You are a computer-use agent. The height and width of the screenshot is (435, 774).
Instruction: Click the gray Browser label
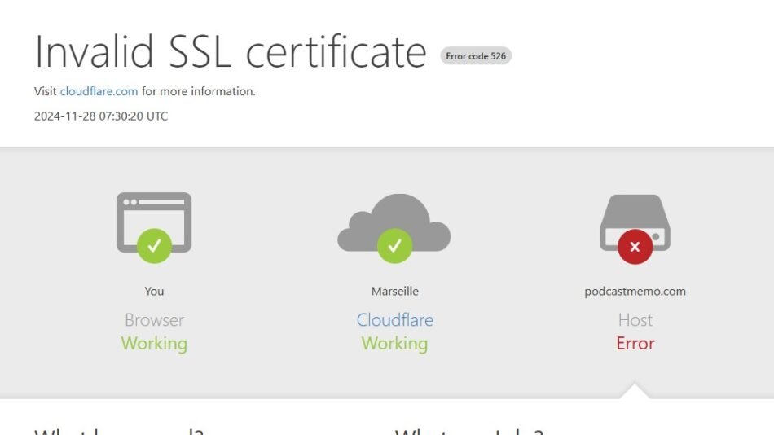pos(154,320)
